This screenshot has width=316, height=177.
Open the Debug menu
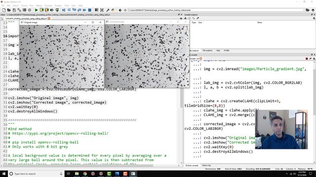point(39,5)
